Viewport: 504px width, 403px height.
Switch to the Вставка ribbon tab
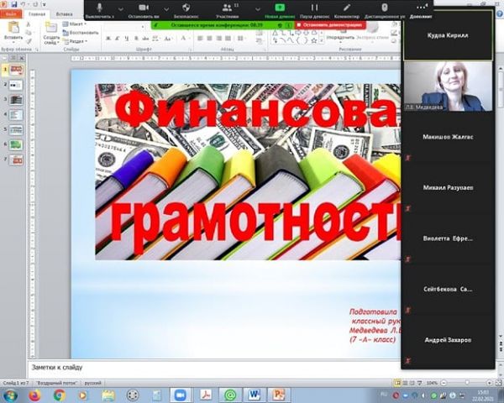(63, 13)
